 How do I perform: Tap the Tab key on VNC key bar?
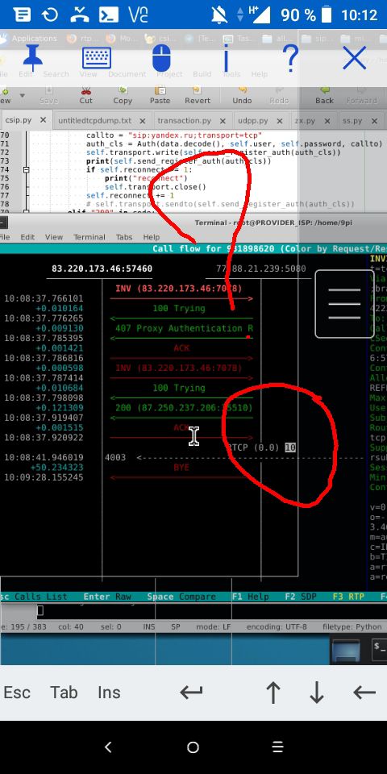point(64,692)
